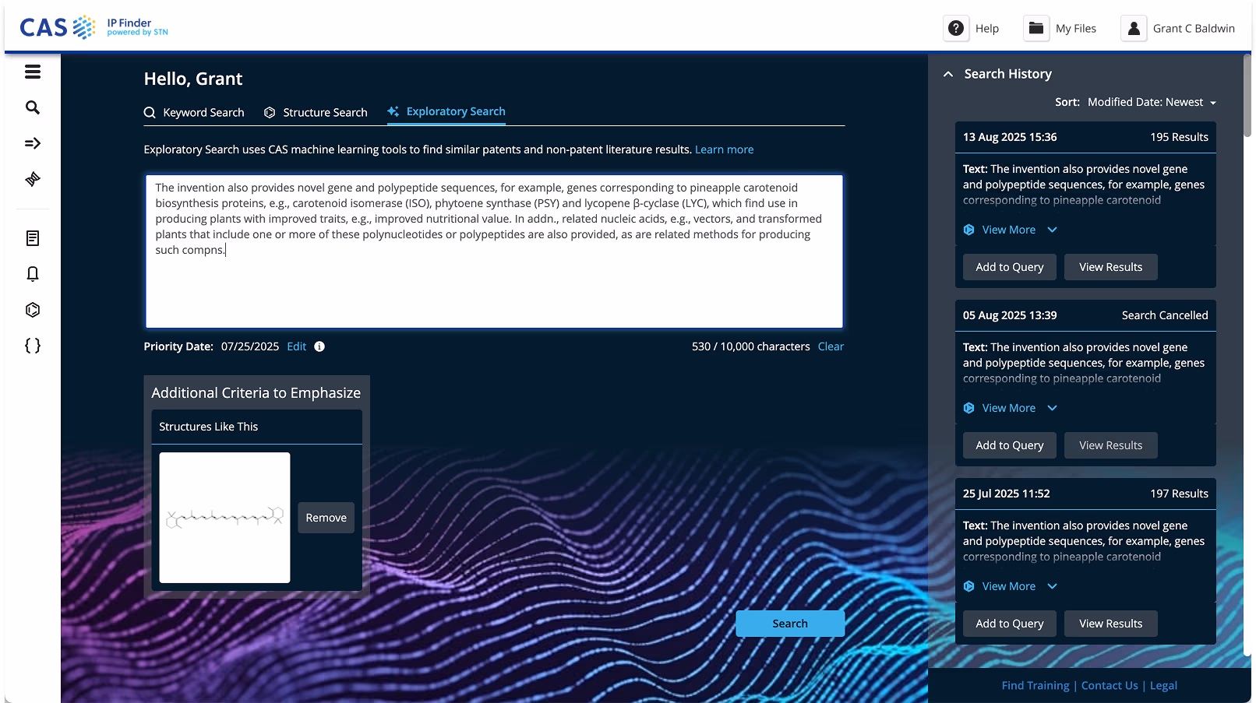Click the arrow-lines icon in left sidebar
The image size is (1256, 703).
pyautogui.click(x=33, y=143)
